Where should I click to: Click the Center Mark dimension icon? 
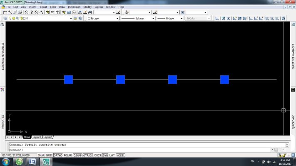coord(75,12)
